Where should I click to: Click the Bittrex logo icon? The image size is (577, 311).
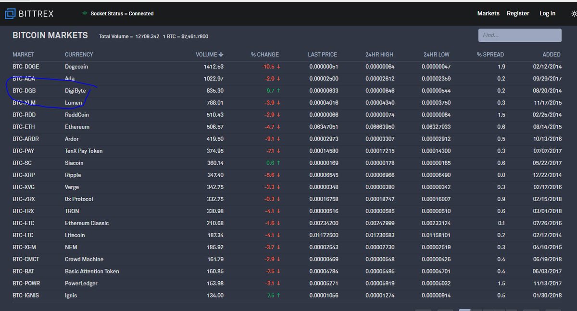point(10,13)
